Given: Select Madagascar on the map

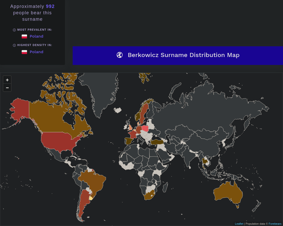Looking at the screenshot, I should 165,187.
